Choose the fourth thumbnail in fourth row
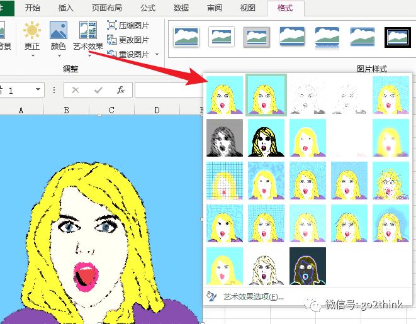This screenshot has width=416, height=324. coord(349,223)
